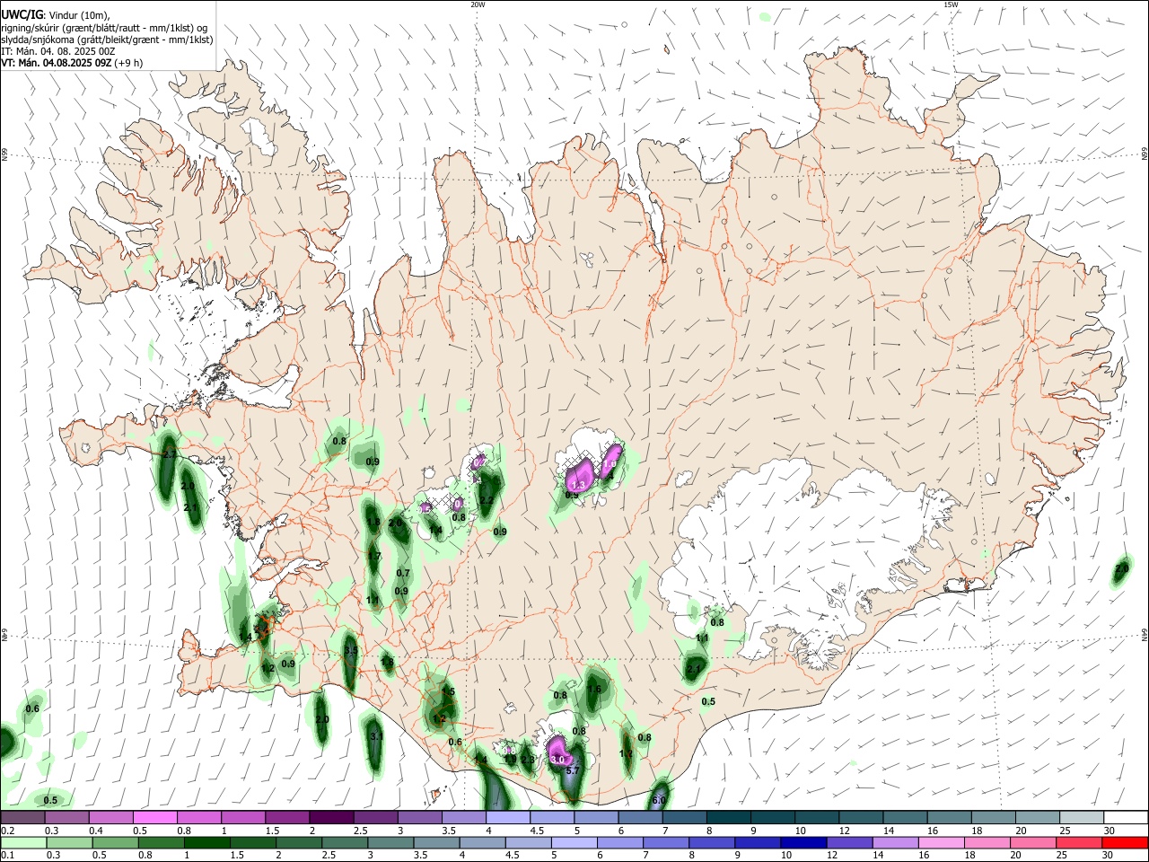1149x862 pixels.
Task: Pick the bright red lower swatch labeled 30
Action: point(1124,842)
